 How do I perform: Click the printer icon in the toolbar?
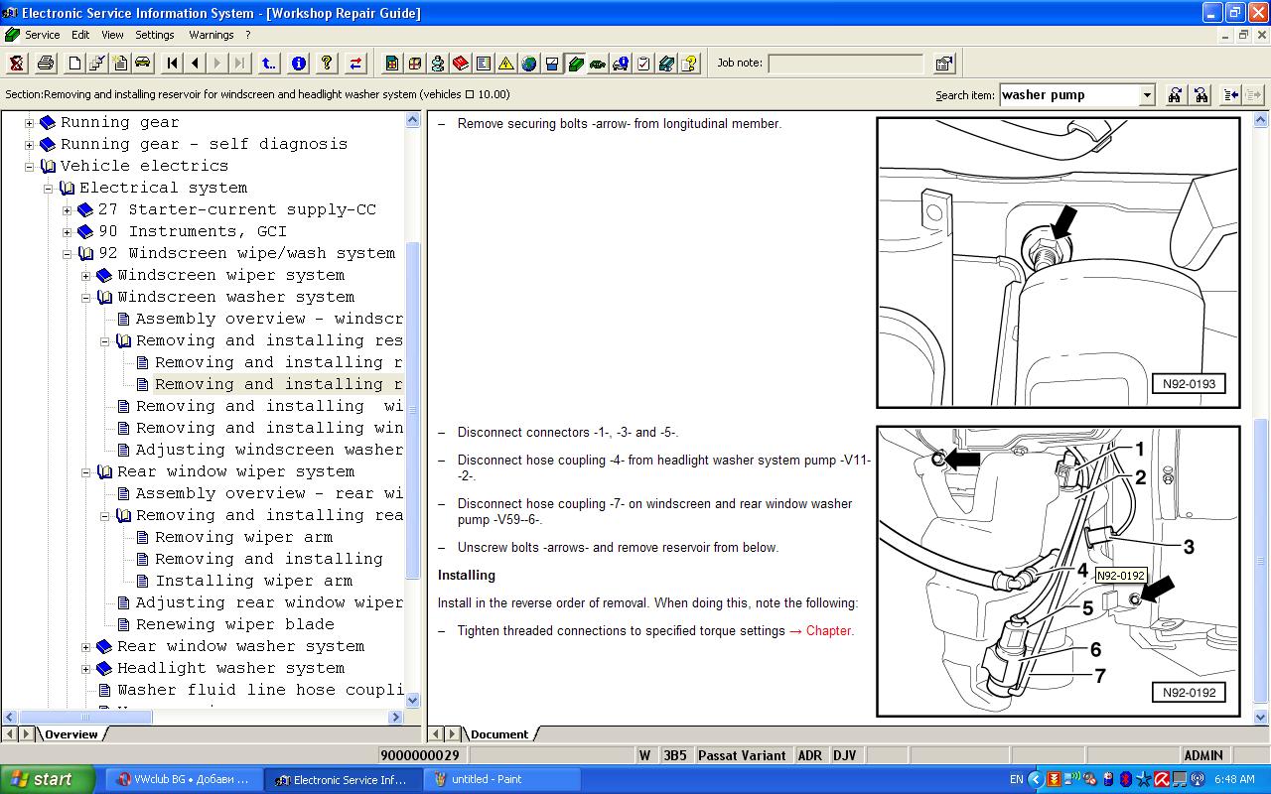coord(46,64)
